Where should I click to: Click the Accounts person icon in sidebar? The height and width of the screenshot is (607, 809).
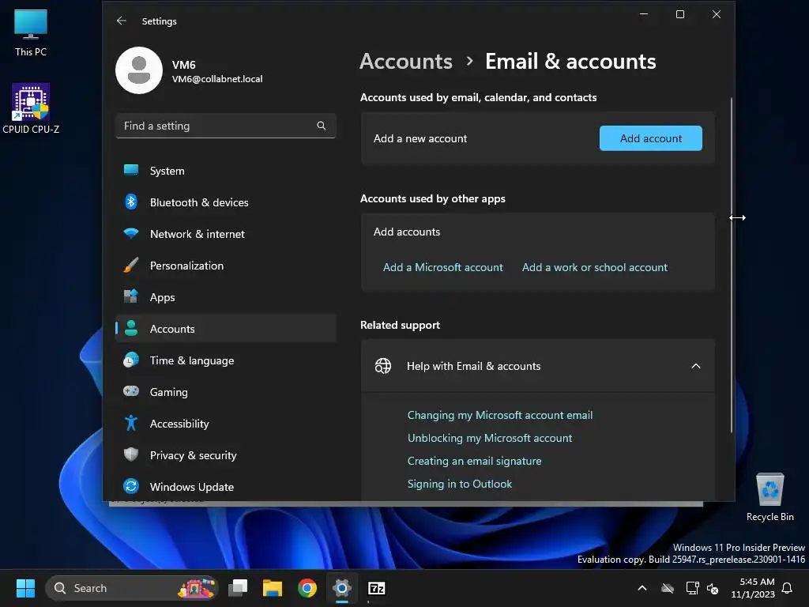pos(131,328)
